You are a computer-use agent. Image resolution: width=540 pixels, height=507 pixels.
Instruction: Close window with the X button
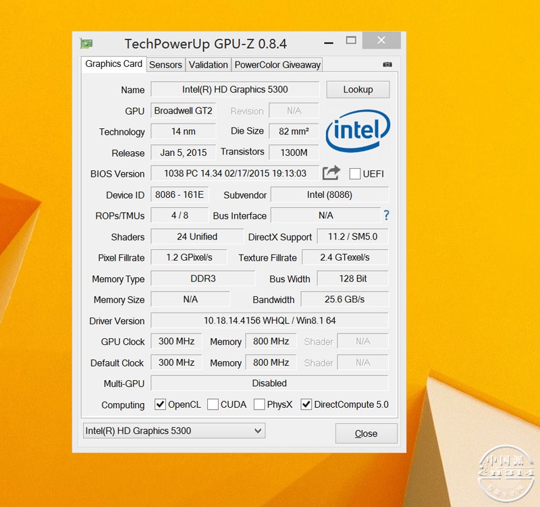pos(381,41)
